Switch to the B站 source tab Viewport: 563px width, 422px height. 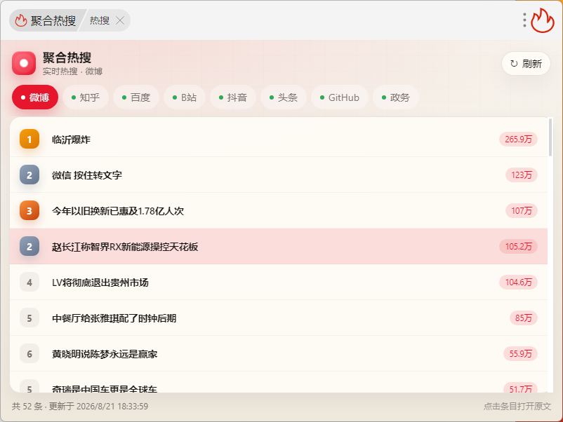[x=185, y=97]
